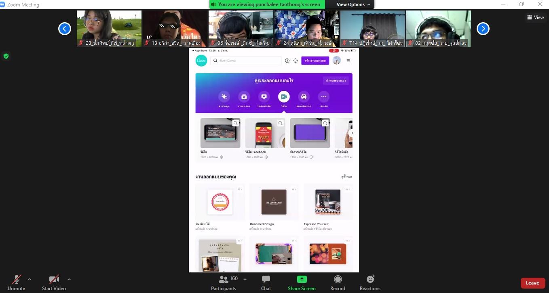Advance the template carousel with the right chevron
The height and width of the screenshot is (293, 549).
pyautogui.click(x=352, y=133)
